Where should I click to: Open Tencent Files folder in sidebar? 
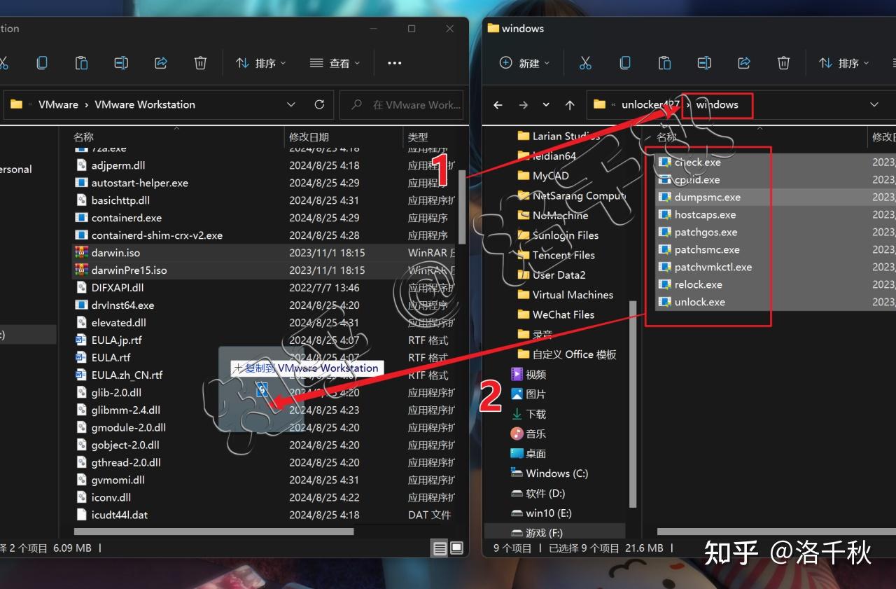[556, 255]
